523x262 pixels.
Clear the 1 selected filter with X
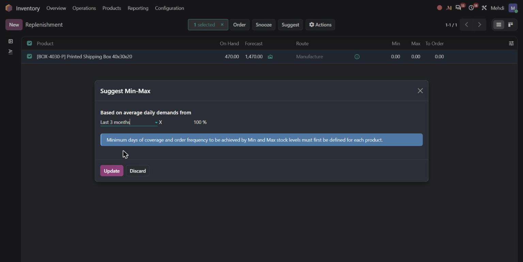click(222, 24)
